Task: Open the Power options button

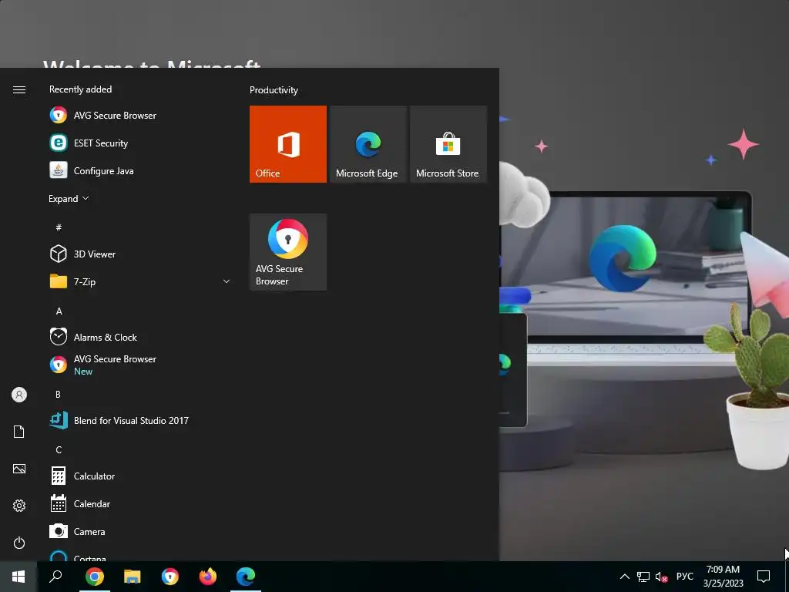Action: (x=19, y=543)
